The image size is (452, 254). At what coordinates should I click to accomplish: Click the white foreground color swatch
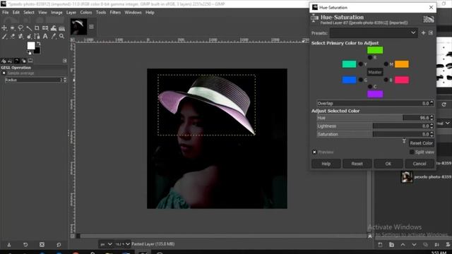31,45
